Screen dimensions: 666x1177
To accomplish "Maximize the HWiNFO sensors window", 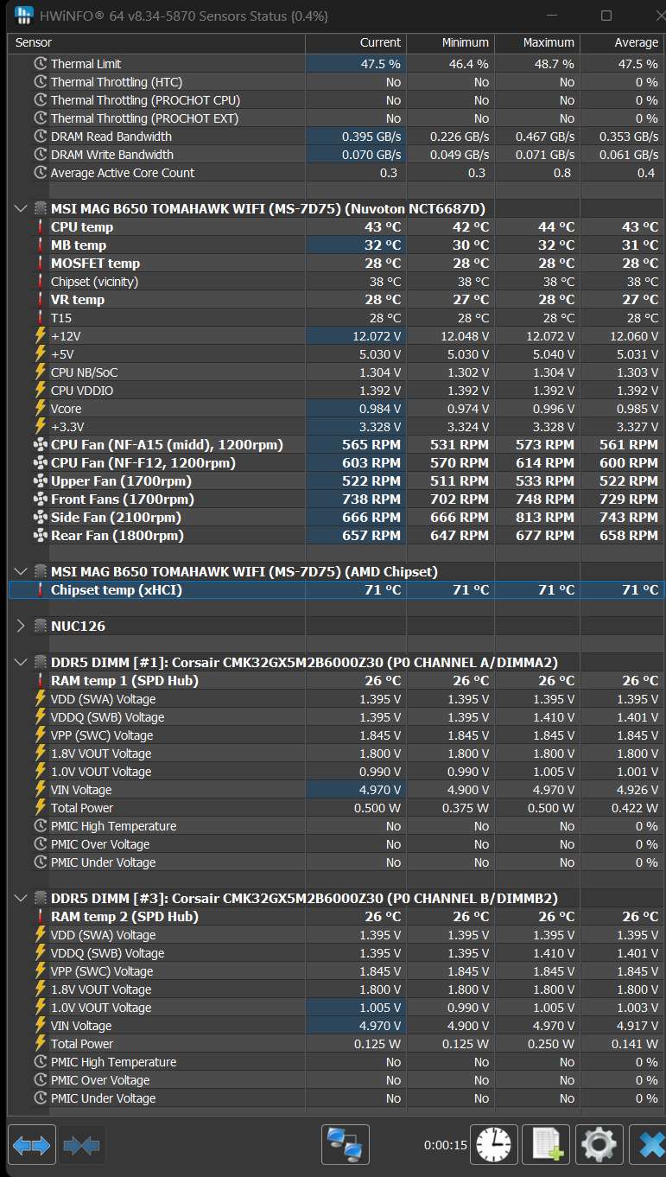I will [x=606, y=16].
